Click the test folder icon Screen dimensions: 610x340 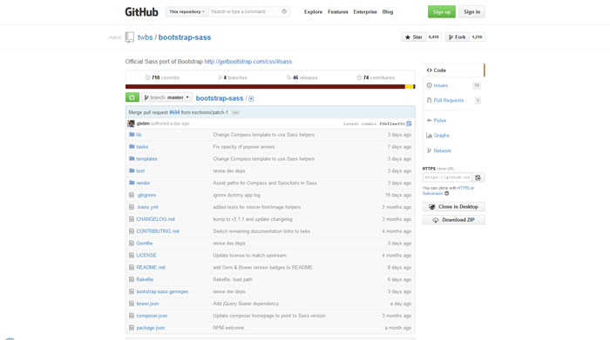pos(132,170)
